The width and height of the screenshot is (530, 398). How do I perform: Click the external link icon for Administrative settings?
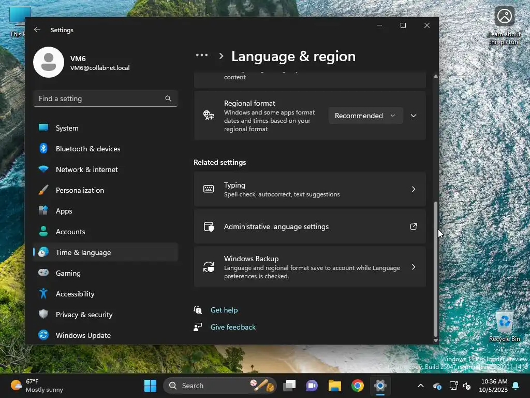click(414, 226)
